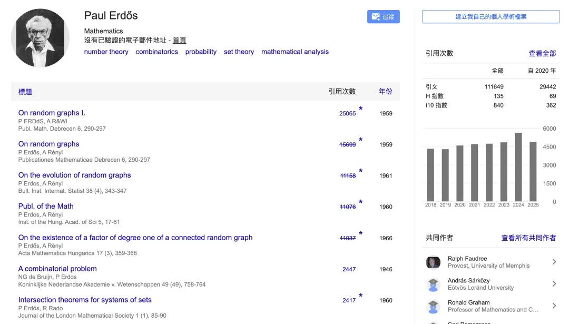Image resolution: width=569 pixels, height=324 pixels.
Task: Open "On random graphs I." paper
Action: pos(52,113)
